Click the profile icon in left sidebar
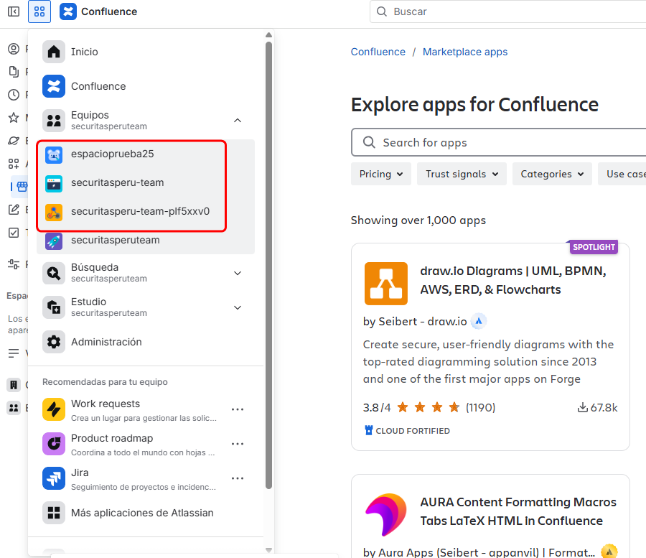Viewport: 646px width, 558px height. [x=14, y=49]
